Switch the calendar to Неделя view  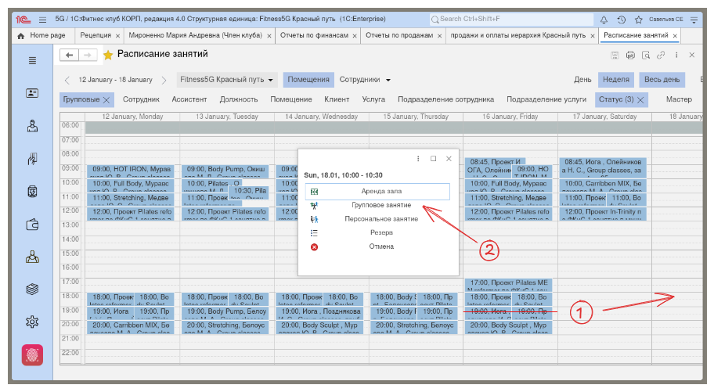pyautogui.click(x=616, y=80)
